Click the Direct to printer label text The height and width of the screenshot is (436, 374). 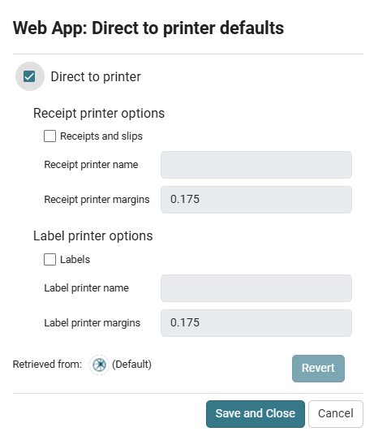(96, 77)
